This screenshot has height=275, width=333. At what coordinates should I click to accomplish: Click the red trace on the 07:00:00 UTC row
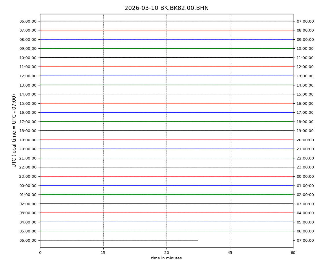[166, 30]
